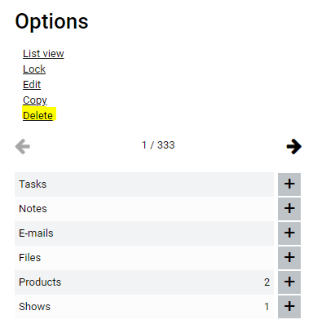Expand the Files row
Image resolution: width=313 pixels, height=333 pixels.
[x=144, y=258]
